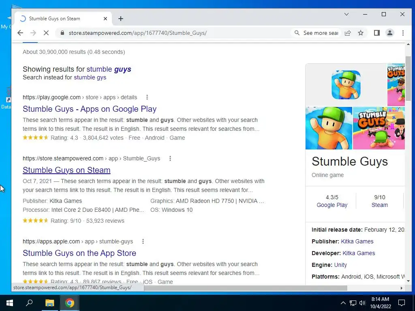
Task: Click the Steam result rating 9/10 text
Action: pyautogui.click(x=66, y=221)
